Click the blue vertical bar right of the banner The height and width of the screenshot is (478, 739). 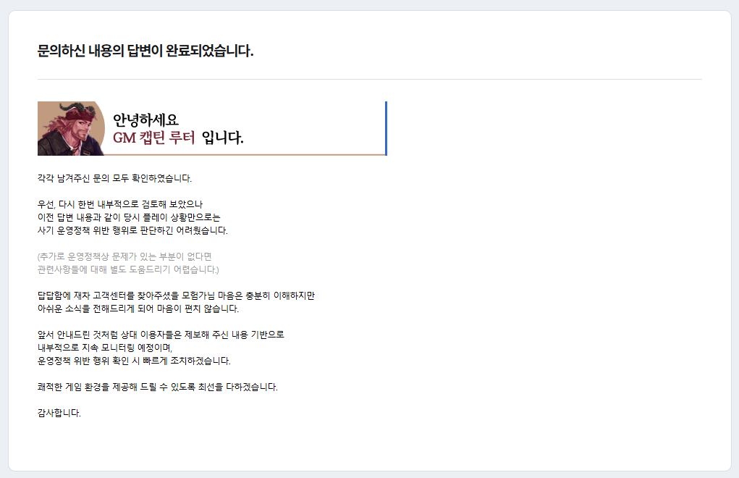(x=386, y=128)
